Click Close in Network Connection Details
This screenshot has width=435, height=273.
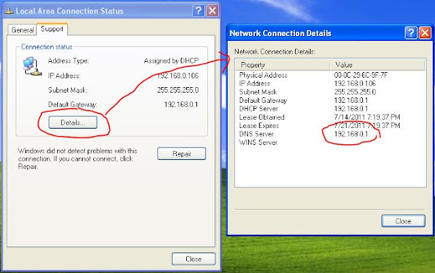click(x=403, y=221)
